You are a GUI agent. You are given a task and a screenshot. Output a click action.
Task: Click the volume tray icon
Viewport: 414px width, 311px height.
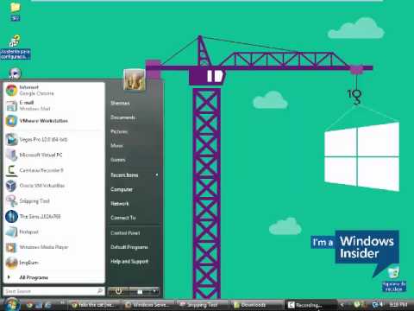(x=380, y=304)
